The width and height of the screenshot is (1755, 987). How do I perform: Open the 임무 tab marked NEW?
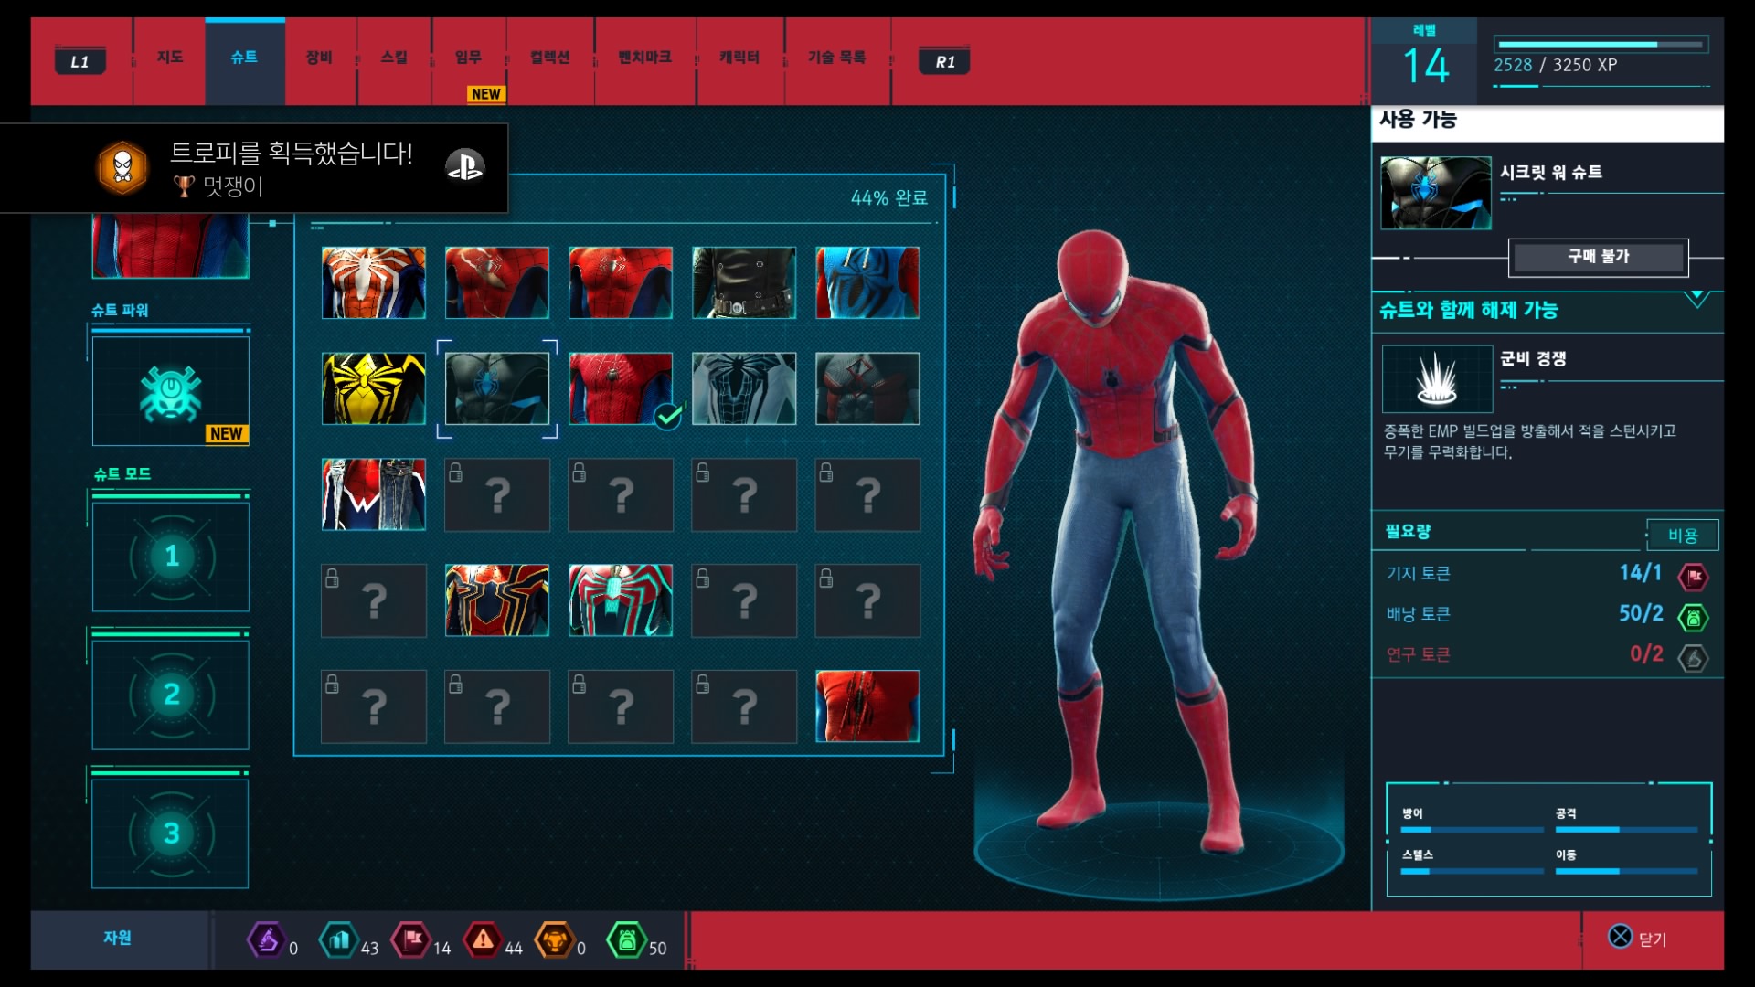468,58
